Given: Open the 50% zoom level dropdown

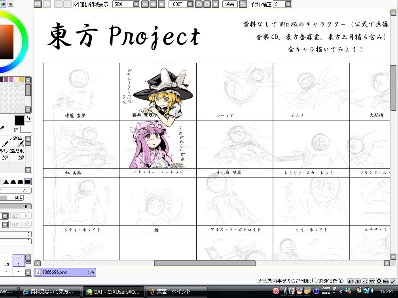Looking at the screenshot, I should point(136,4).
